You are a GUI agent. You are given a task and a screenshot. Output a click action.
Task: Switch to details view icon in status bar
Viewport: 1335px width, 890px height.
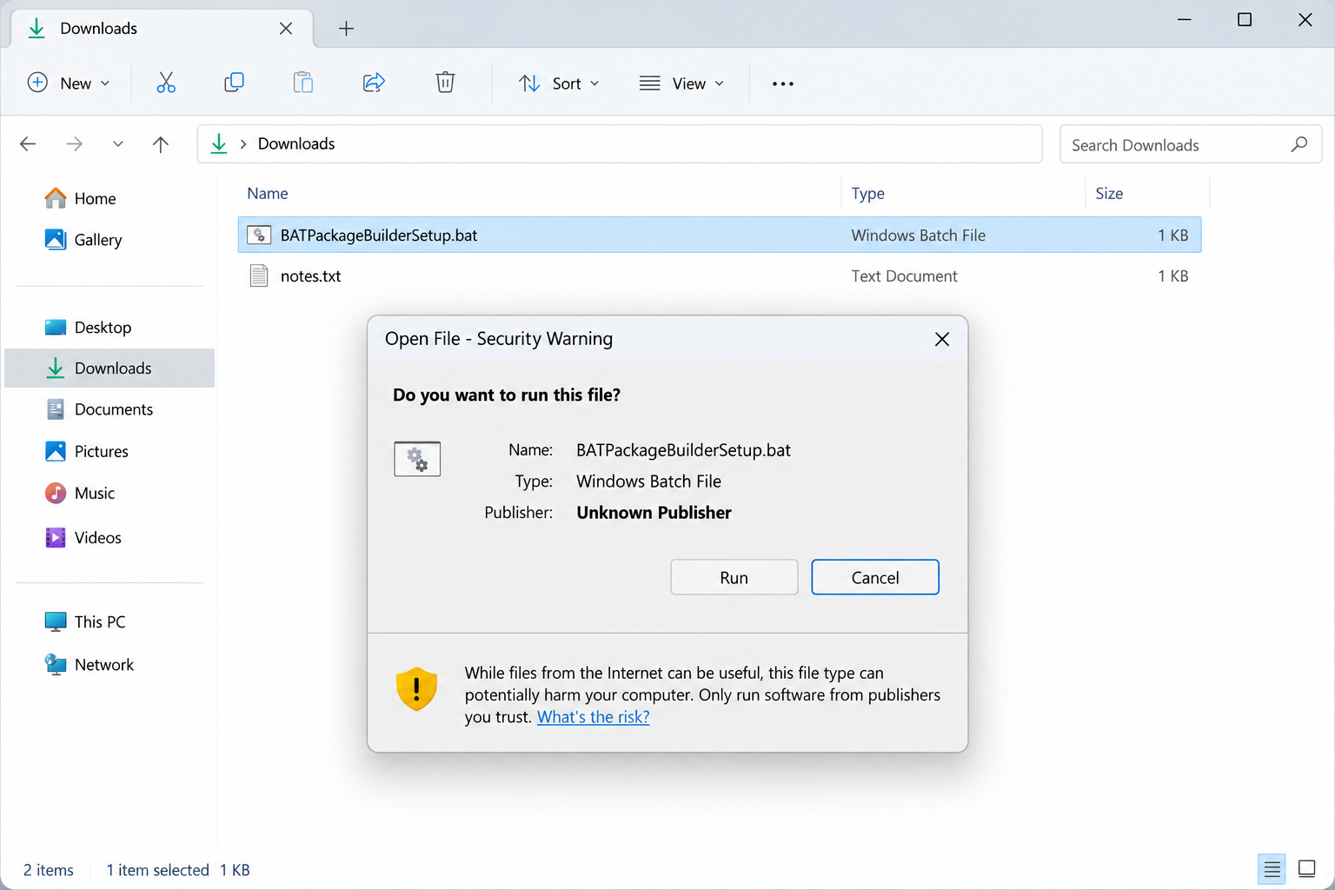[x=1272, y=869]
